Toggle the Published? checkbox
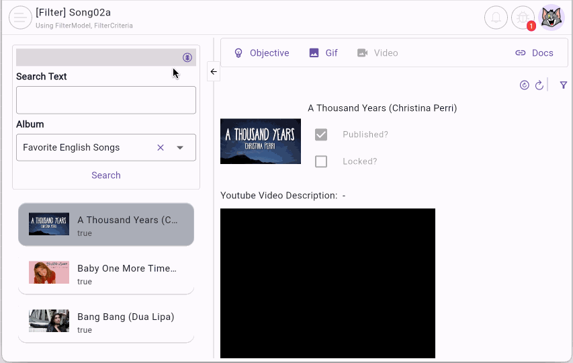The height and width of the screenshot is (363, 573). [321, 134]
